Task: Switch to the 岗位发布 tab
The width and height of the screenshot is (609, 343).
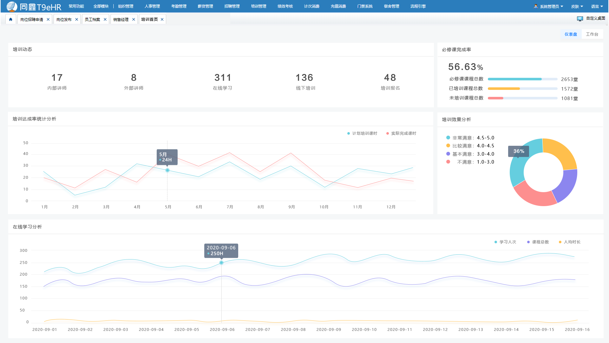Action: click(x=64, y=19)
